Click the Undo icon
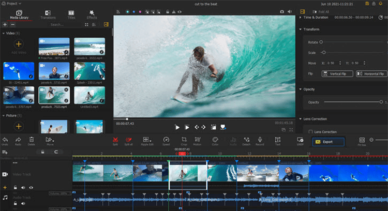The image size is (388, 211). (x=5, y=140)
